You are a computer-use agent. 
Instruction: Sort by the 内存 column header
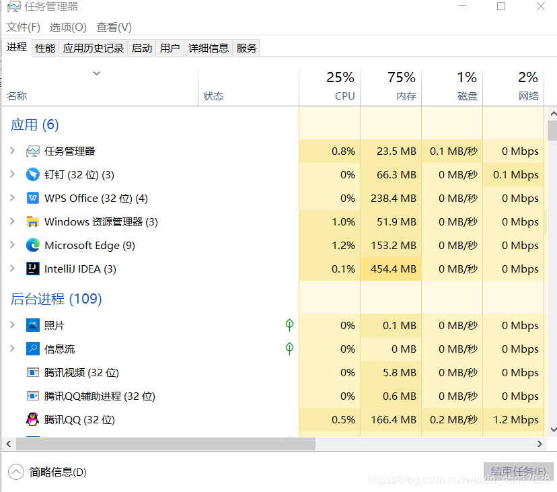(x=391, y=87)
